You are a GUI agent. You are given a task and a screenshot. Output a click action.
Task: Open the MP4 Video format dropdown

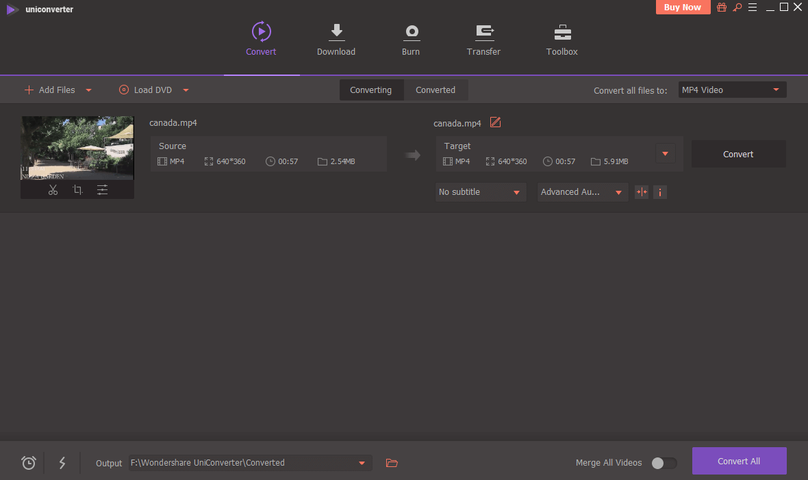pos(731,90)
